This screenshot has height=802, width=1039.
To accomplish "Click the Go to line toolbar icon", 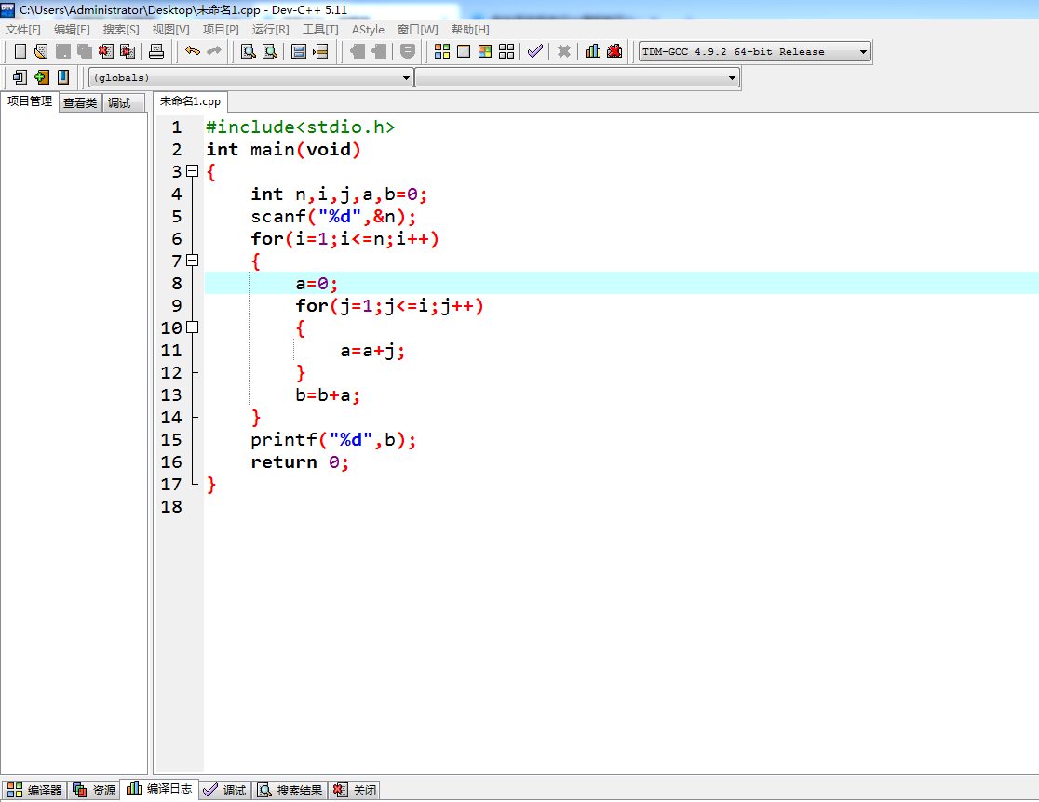I will click(x=320, y=51).
